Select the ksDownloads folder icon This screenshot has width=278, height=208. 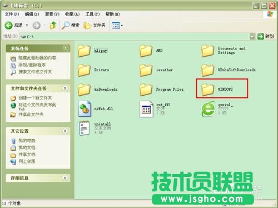[x=85, y=90]
